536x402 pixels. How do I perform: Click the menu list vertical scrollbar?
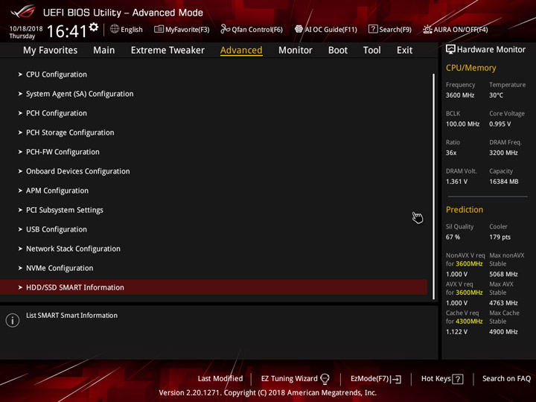[433, 186]
